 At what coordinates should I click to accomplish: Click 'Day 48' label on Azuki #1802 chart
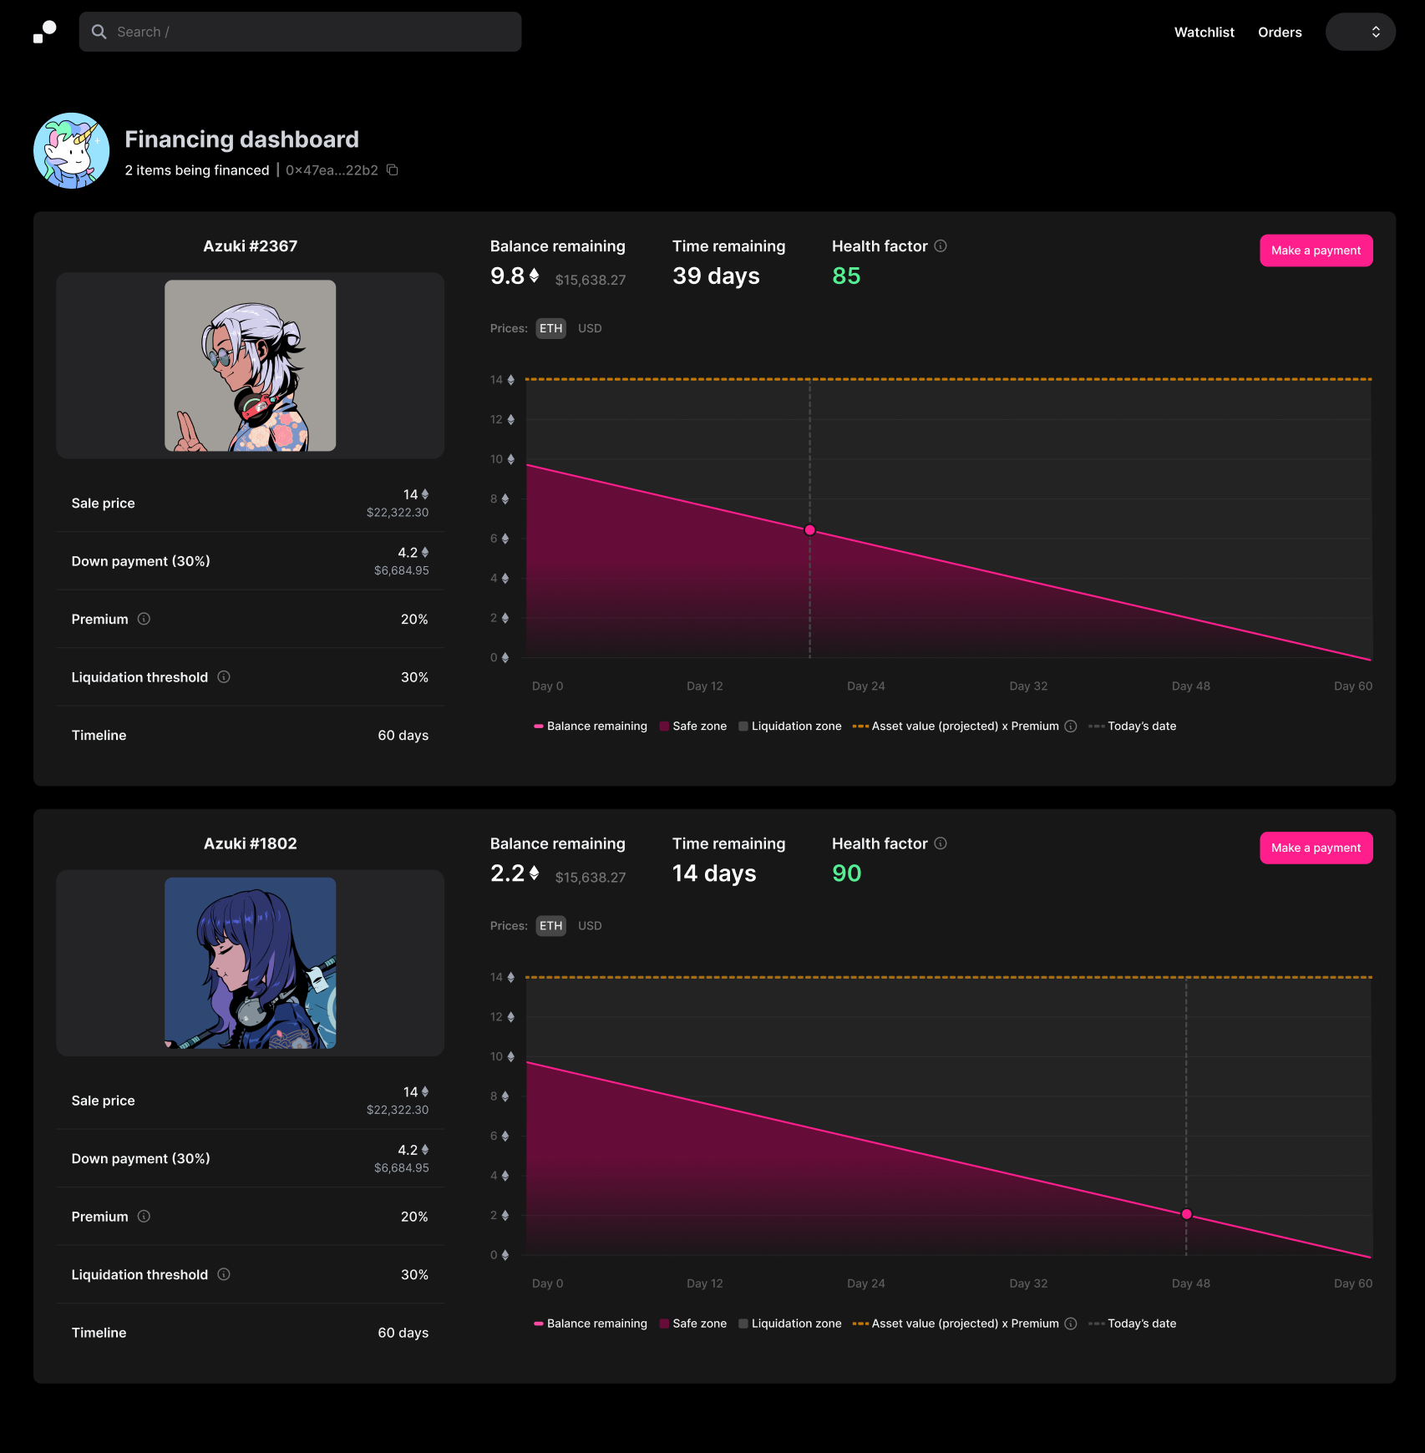coord(1190,1283)
